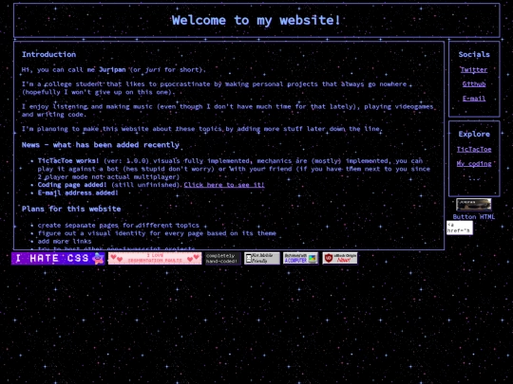Click 'create separate pages for different topics'
This screenshot has height=384, width=513.
tap(118, 226)
